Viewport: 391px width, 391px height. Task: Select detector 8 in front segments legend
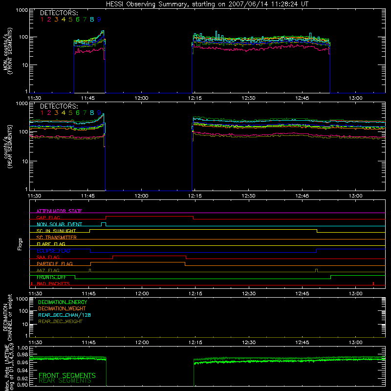click(92, 19)
